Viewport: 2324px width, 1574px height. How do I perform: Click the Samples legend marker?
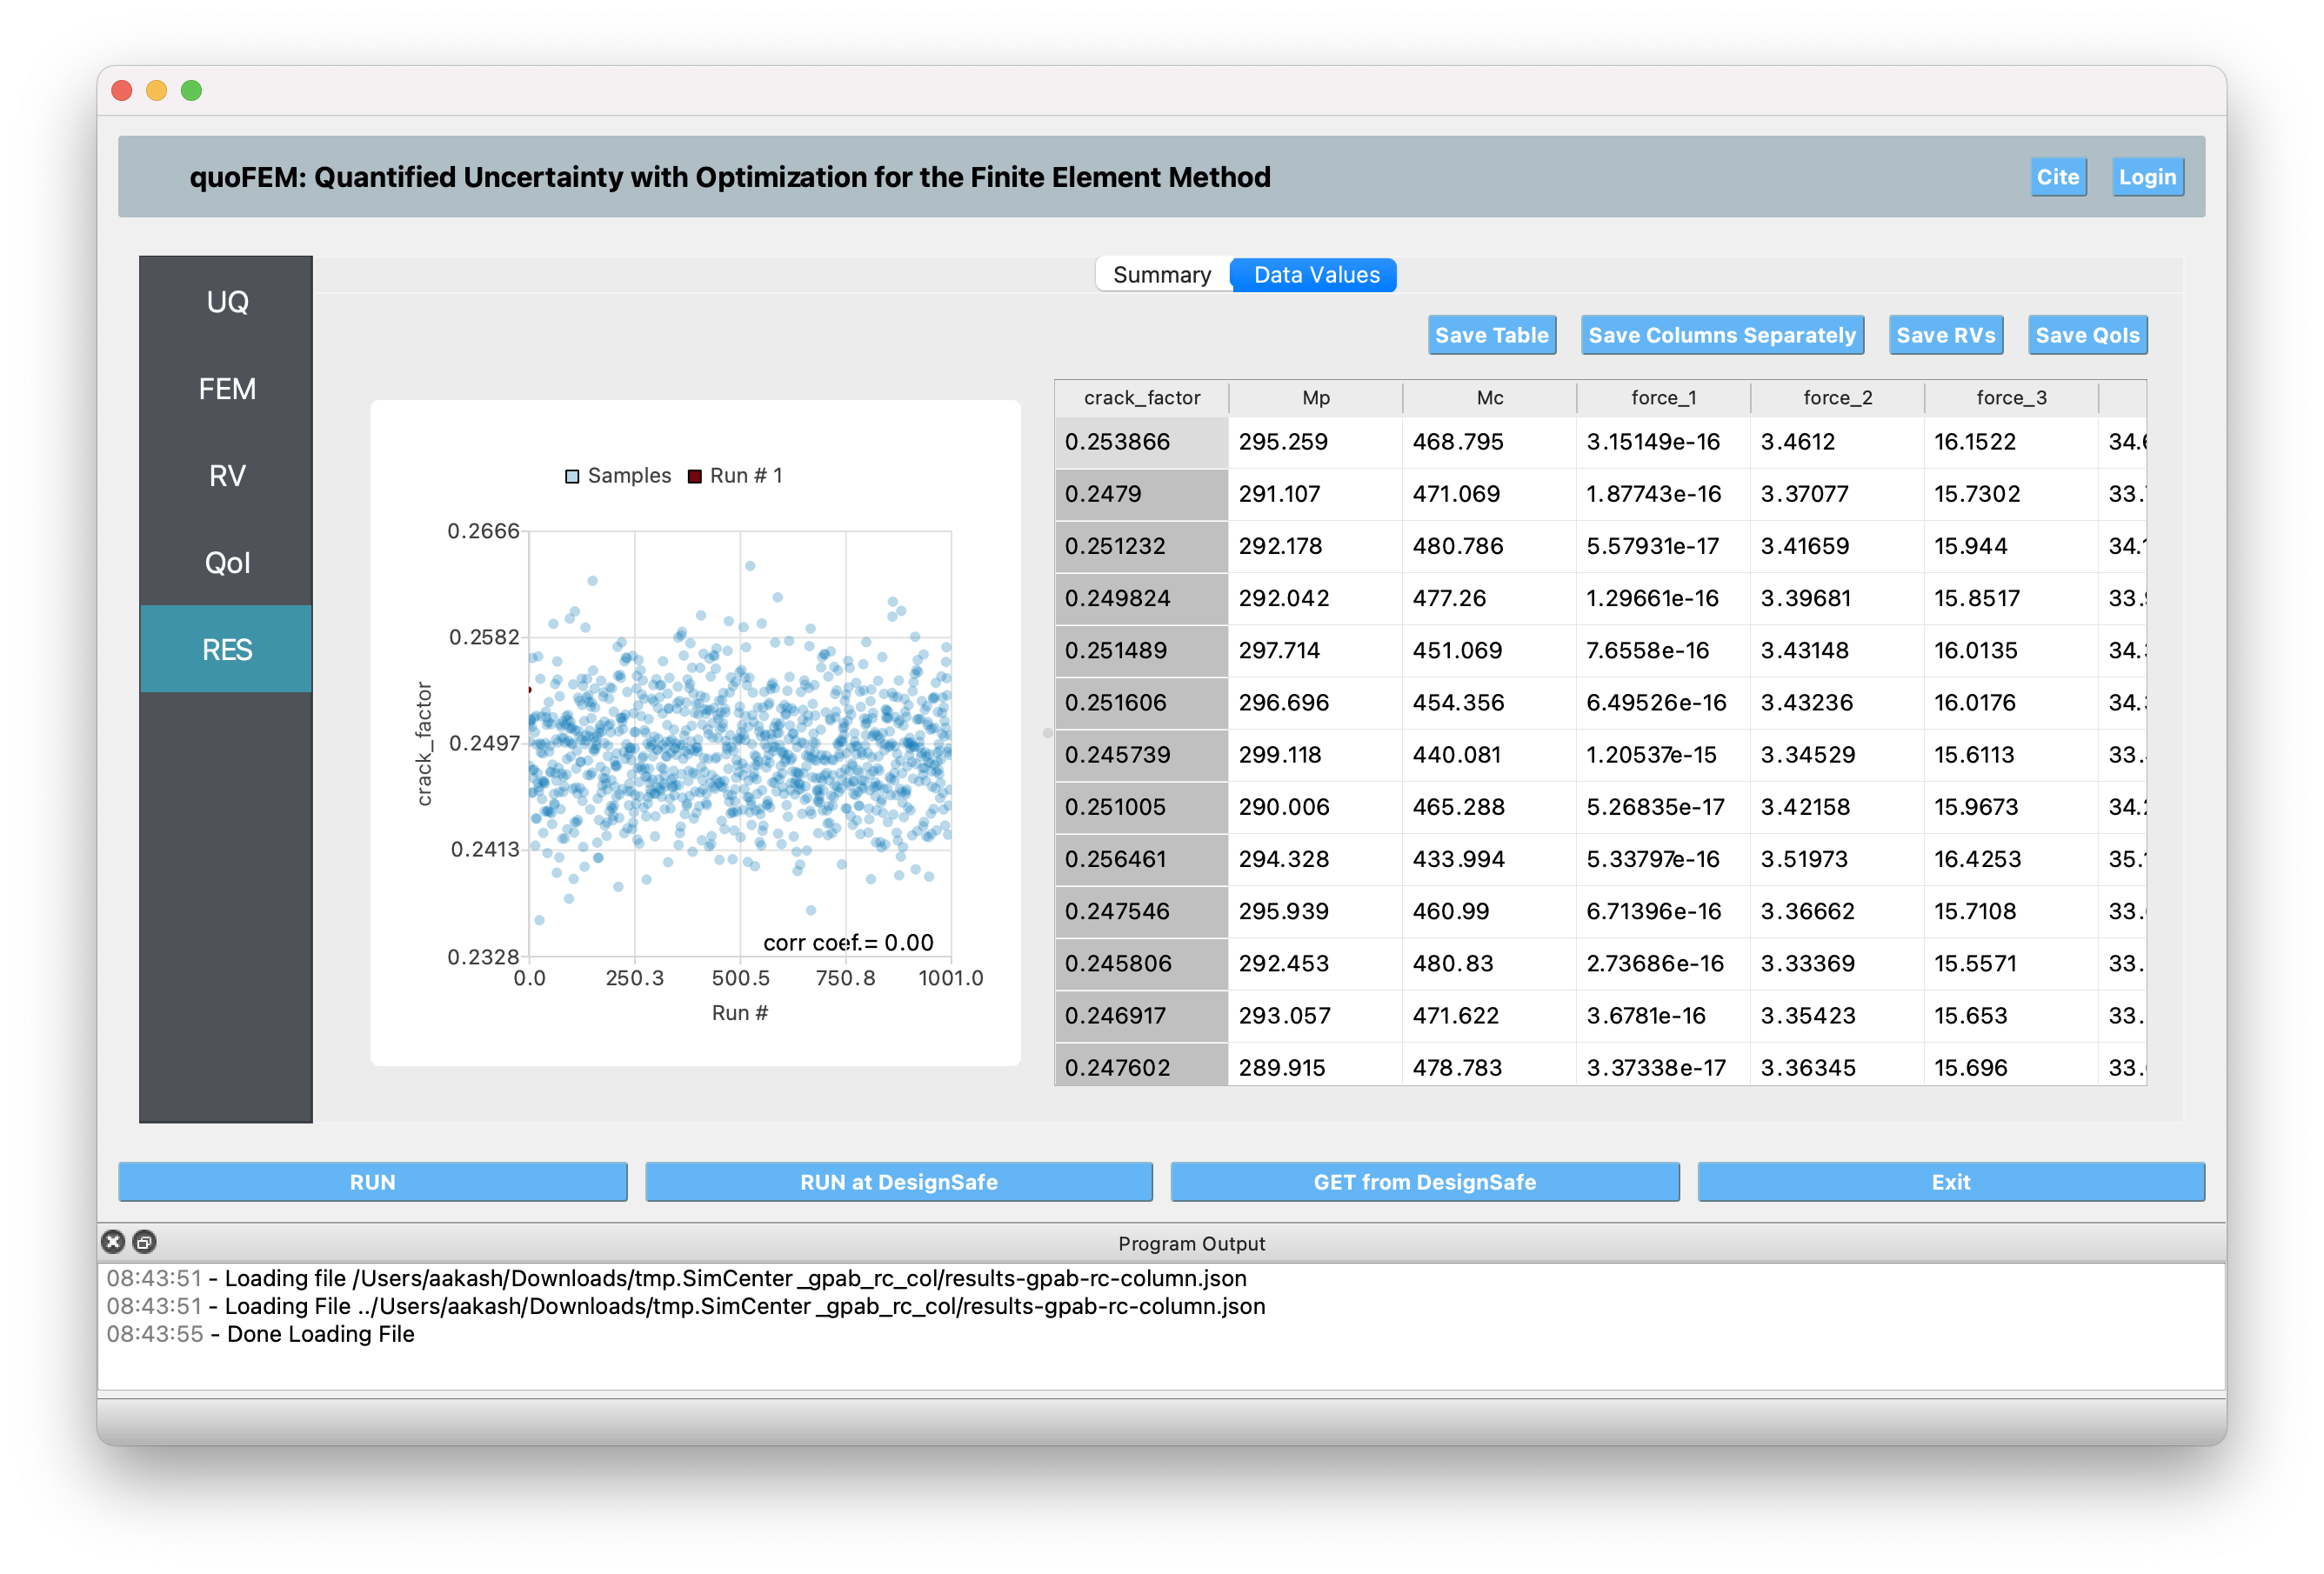tap(572, 476)
